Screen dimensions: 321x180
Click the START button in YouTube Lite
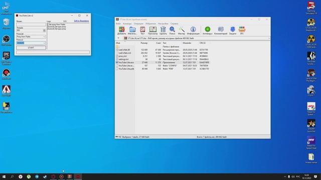(31, 47)
